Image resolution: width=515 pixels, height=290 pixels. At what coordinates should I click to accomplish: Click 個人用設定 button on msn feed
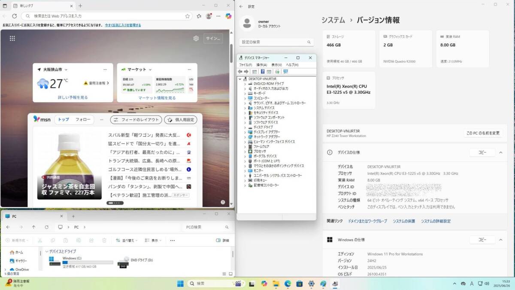coord(180,120)
